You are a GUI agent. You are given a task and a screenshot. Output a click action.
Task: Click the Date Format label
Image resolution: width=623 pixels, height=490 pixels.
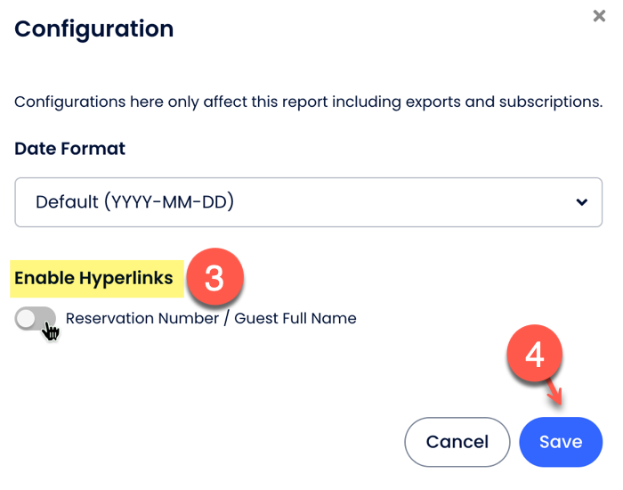point(69,149)
